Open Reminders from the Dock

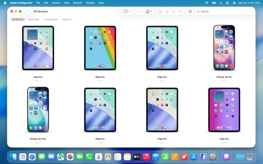[x=118, y=157]
